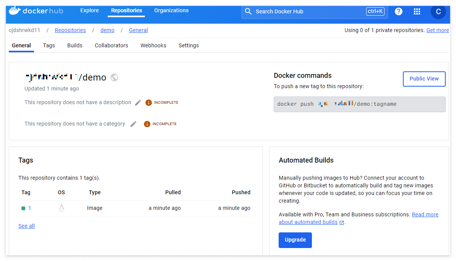Click 'This repository contains 1 tag(s).' text
Viewport: 456px width, 261px height.
pyautogui.click(x=59, y=178)
